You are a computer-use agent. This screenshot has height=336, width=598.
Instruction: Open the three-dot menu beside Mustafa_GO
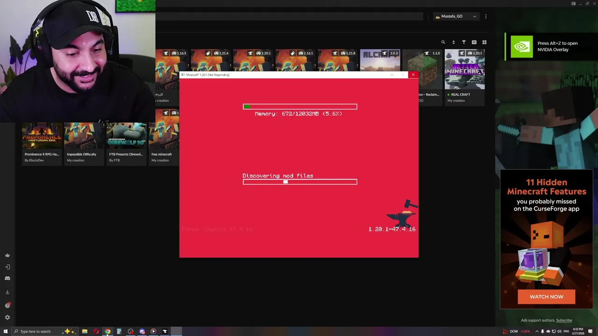coord(485,16)
